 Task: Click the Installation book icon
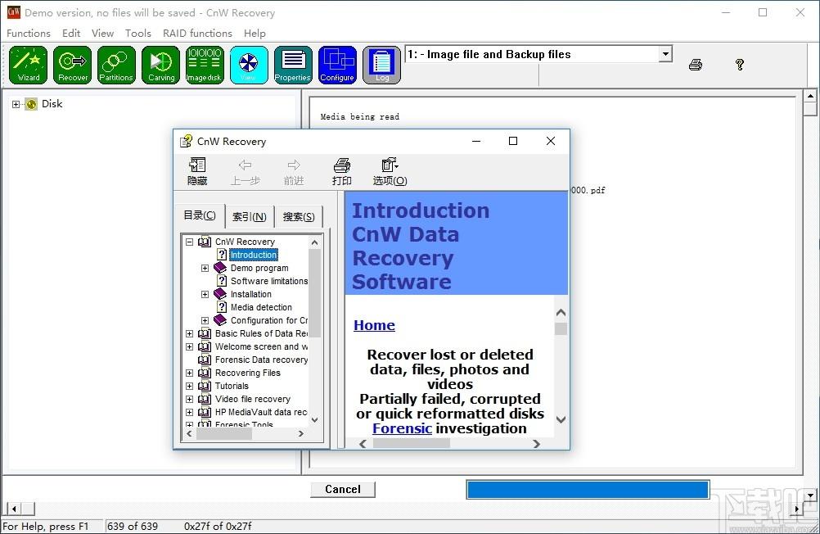click(220, 294)
